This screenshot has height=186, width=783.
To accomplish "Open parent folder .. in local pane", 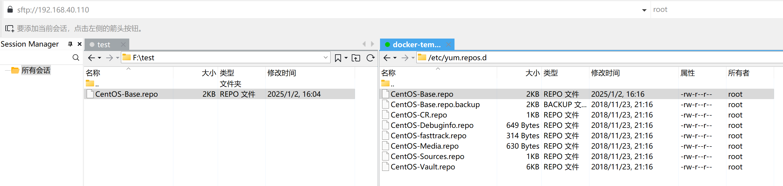I will [92, 83].
